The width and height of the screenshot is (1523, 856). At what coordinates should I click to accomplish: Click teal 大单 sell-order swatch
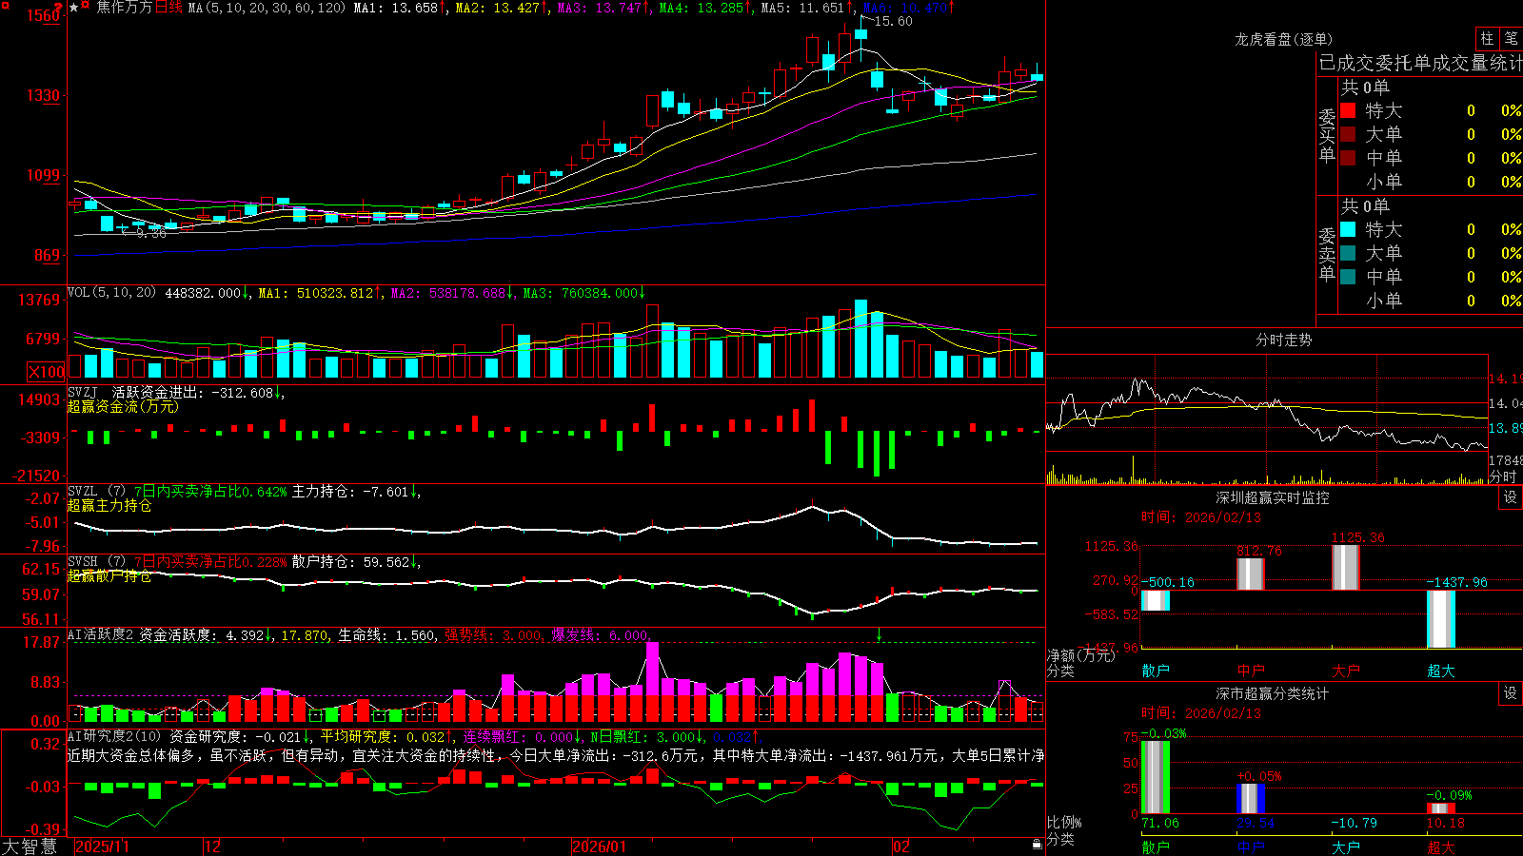coord(1348,253)
